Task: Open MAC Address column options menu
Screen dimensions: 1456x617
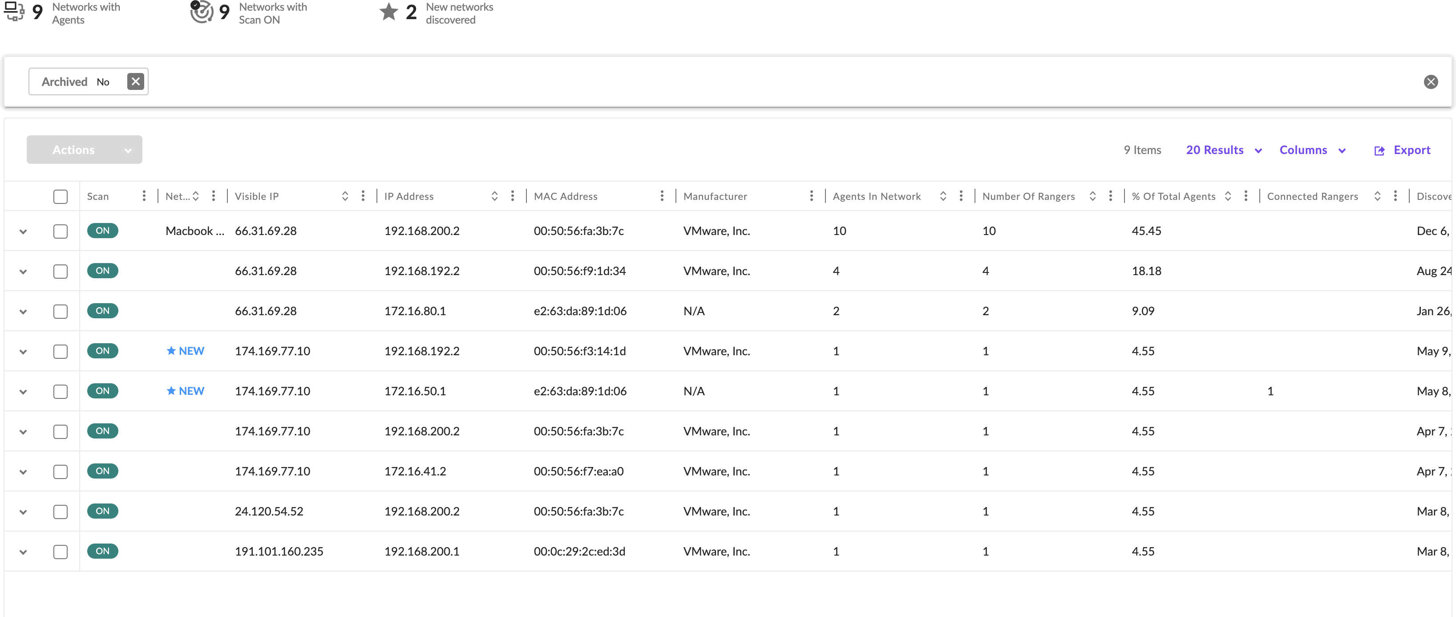Action: click(662, 196)
